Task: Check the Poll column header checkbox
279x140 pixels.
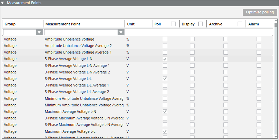Action: click(173, 24)
